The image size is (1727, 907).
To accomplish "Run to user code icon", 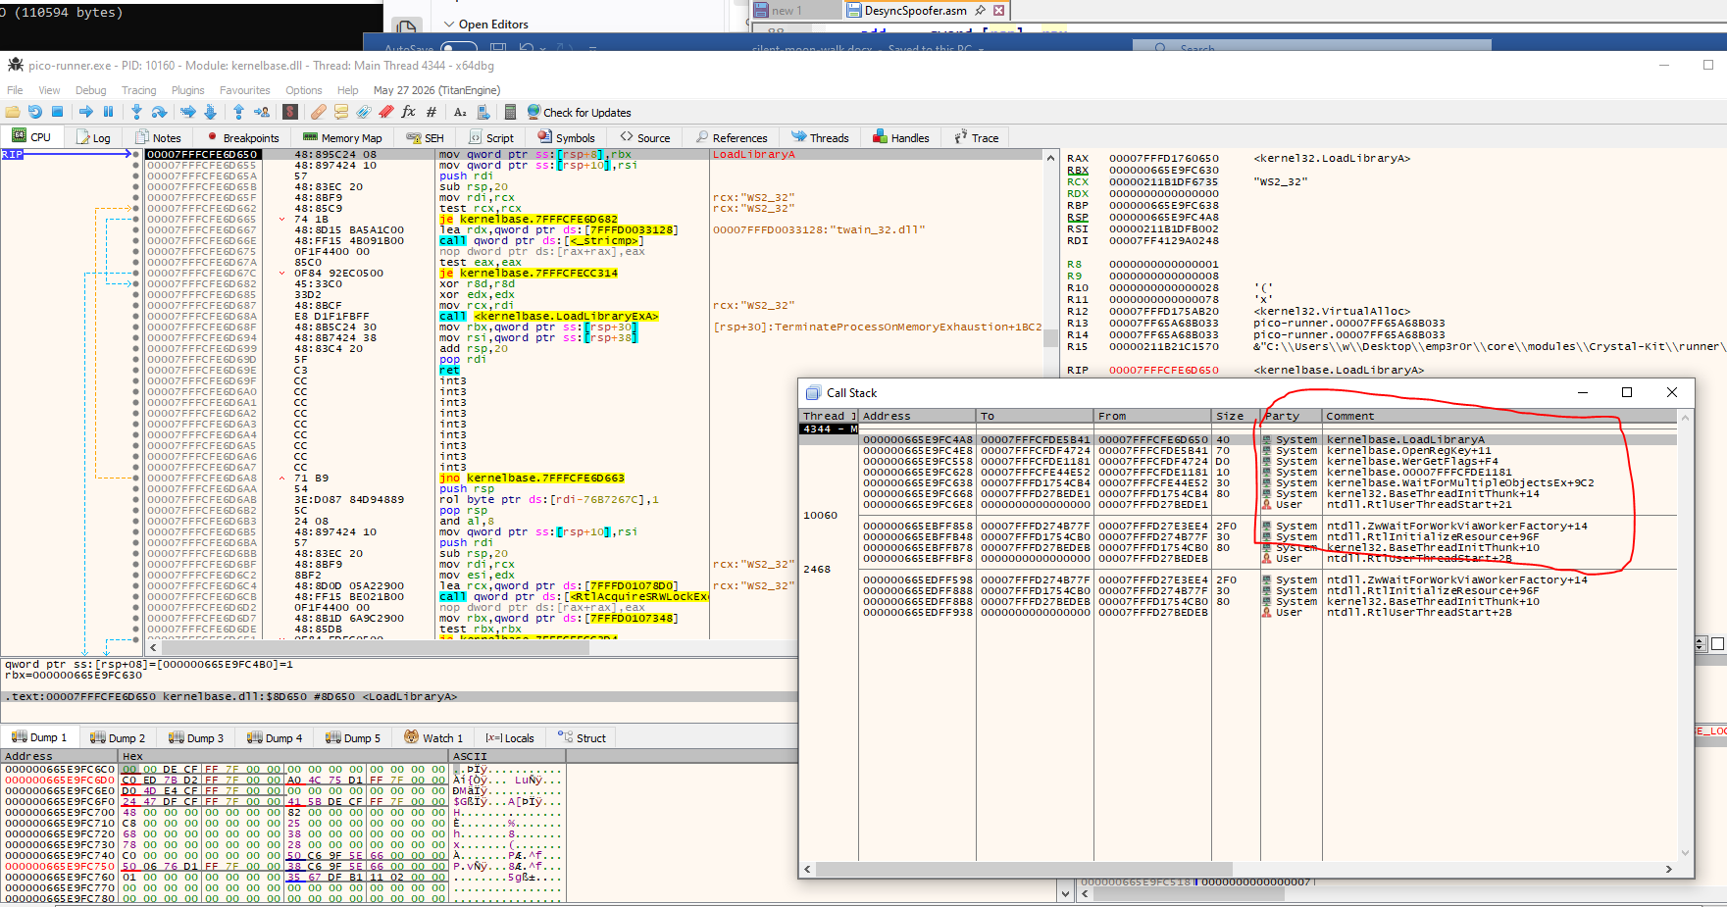I will (261, 112).
